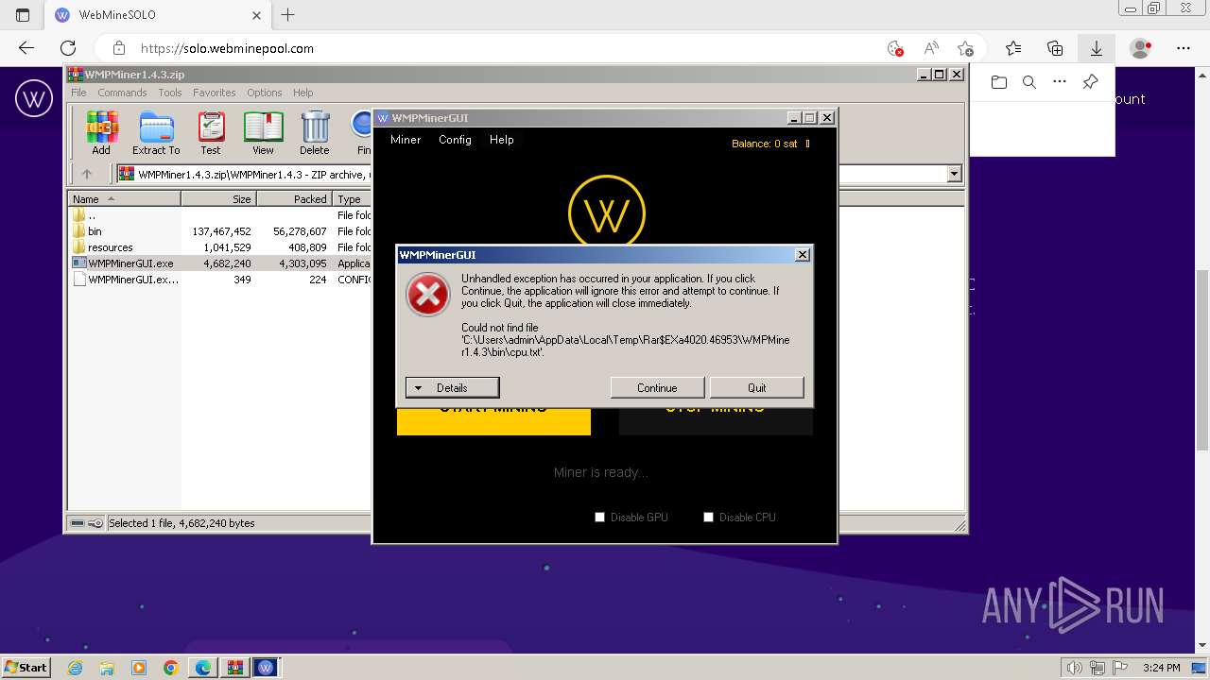Viewport: 1210px width, 680px height.
Task: Close the error dialog
Action: pos(803,255)
